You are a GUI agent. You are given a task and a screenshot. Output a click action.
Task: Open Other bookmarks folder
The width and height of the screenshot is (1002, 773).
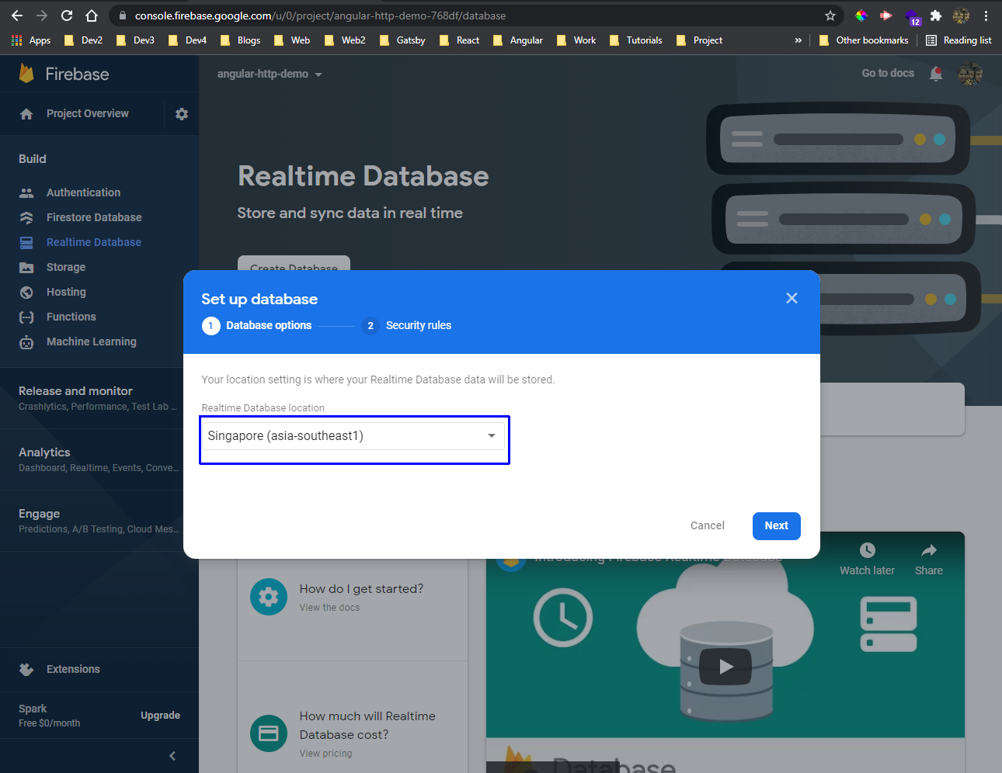coord(864,40)
